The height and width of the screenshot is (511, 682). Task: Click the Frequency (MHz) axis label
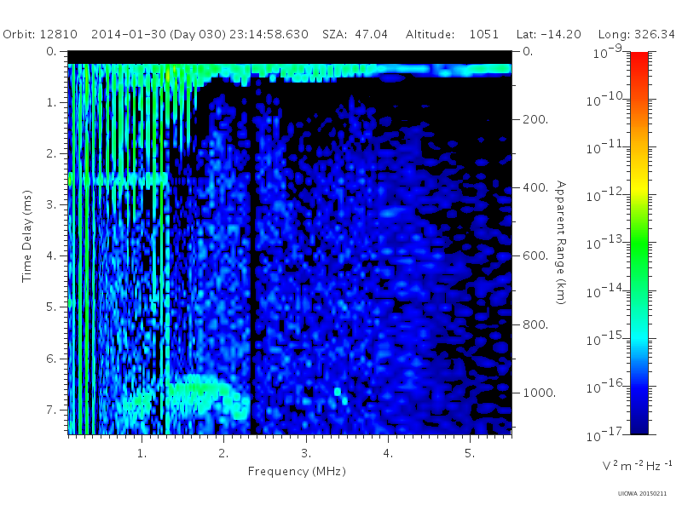tap(297, 472)
